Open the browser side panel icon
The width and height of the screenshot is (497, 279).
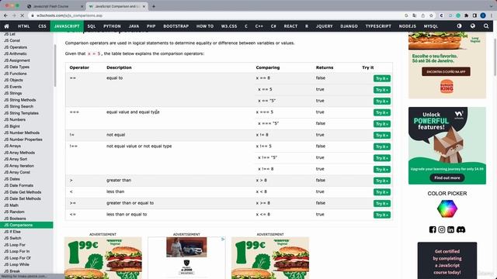(474, 15)
